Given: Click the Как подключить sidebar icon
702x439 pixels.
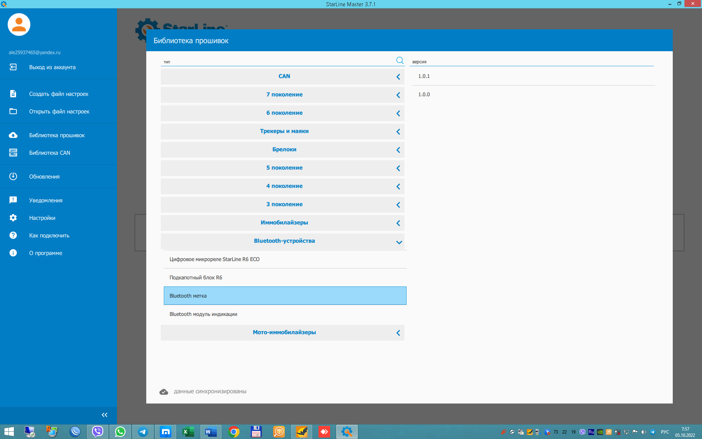Looking at the screenshot, I should (x=13, y=235).
